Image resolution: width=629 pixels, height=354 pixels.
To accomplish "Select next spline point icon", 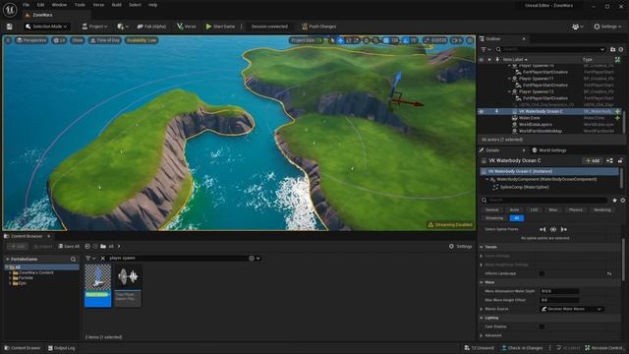I will pos(563,229).
